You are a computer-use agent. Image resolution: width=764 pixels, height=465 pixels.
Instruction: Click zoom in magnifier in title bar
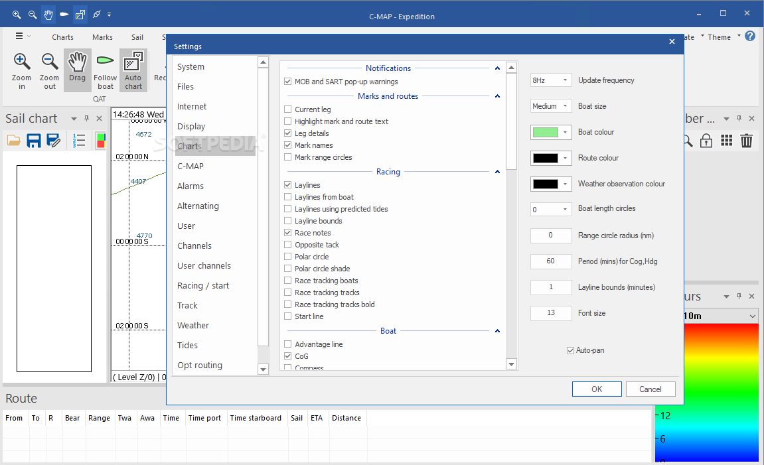17,15
